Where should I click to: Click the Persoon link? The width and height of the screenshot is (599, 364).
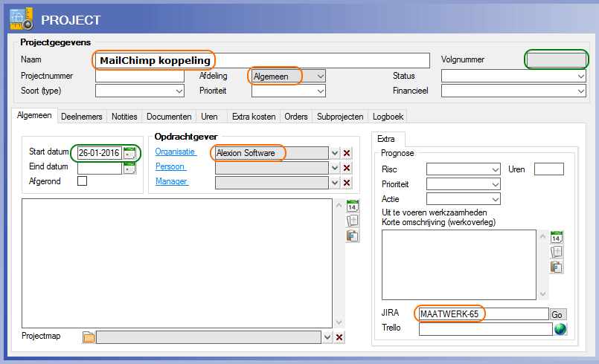point(170,166)
